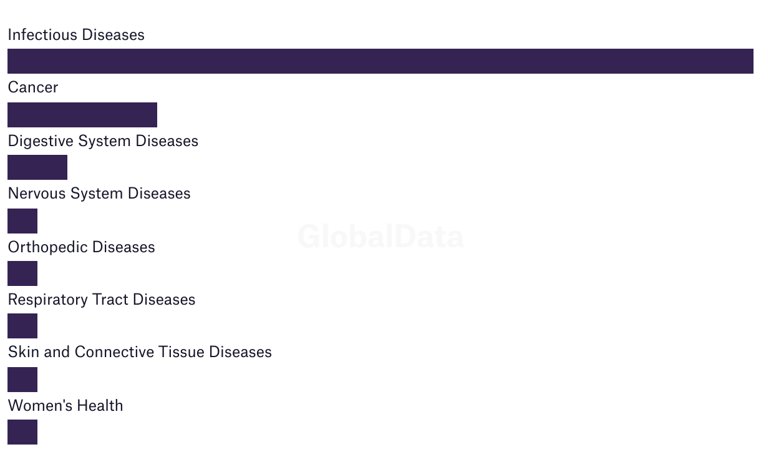Select the Digestive System Diseases label
This screenshot has height=472, width=761.
click(x=103, y=141)
